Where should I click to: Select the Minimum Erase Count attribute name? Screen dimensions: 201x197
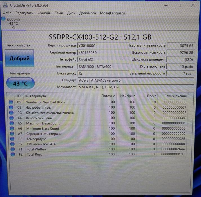point(43,129)
